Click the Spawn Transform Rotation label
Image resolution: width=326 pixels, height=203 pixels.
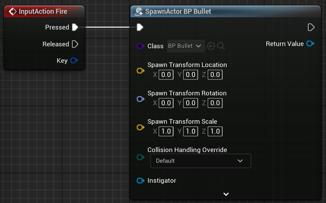pos(187,93)
